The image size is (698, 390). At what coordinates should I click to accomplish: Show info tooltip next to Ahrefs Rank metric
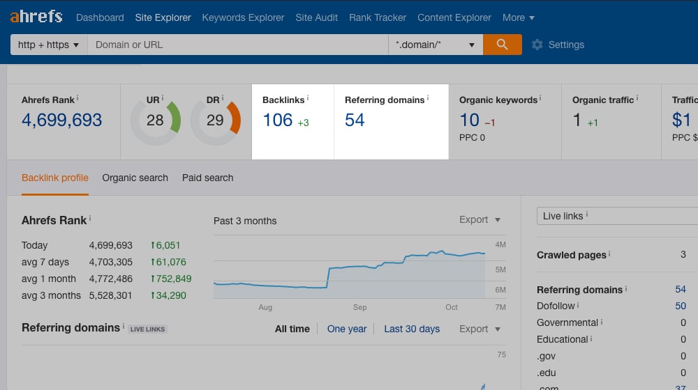tap(77, 97)
